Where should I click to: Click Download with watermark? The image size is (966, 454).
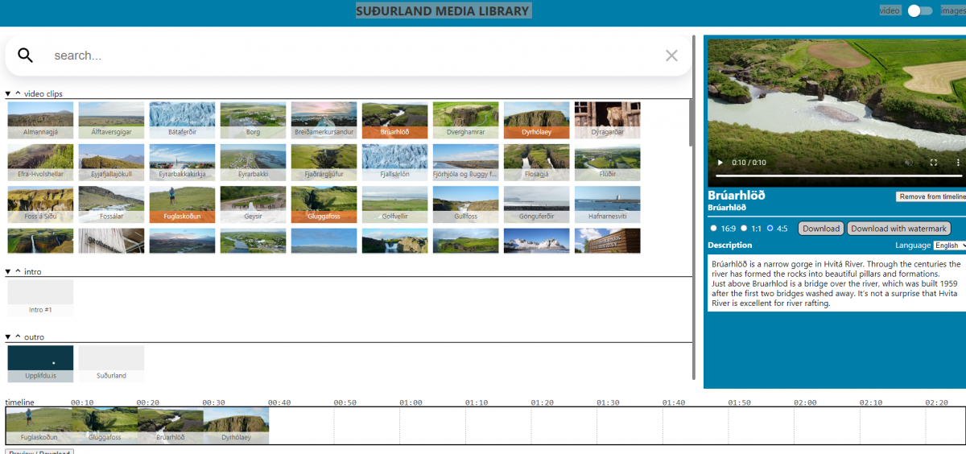tap(898, 229)
